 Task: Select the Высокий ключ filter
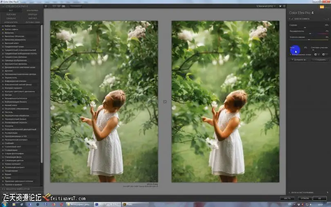pos(12,43)
